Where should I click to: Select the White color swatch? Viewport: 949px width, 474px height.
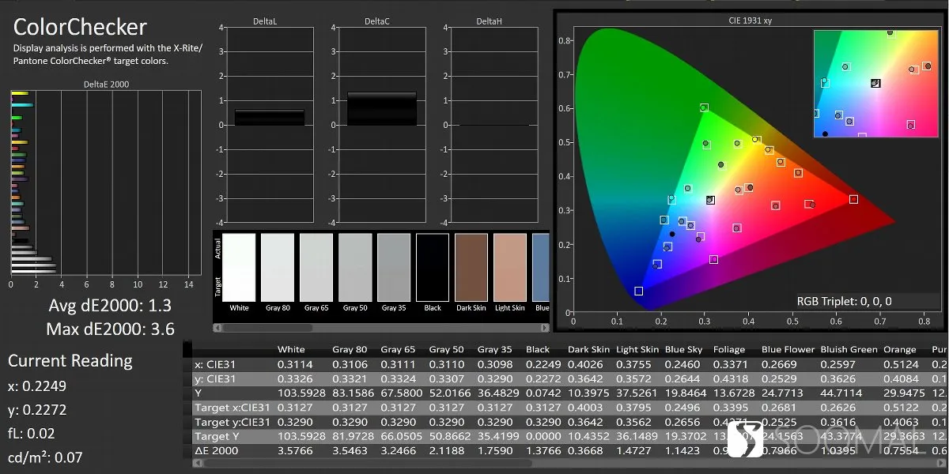coord(240,266)
